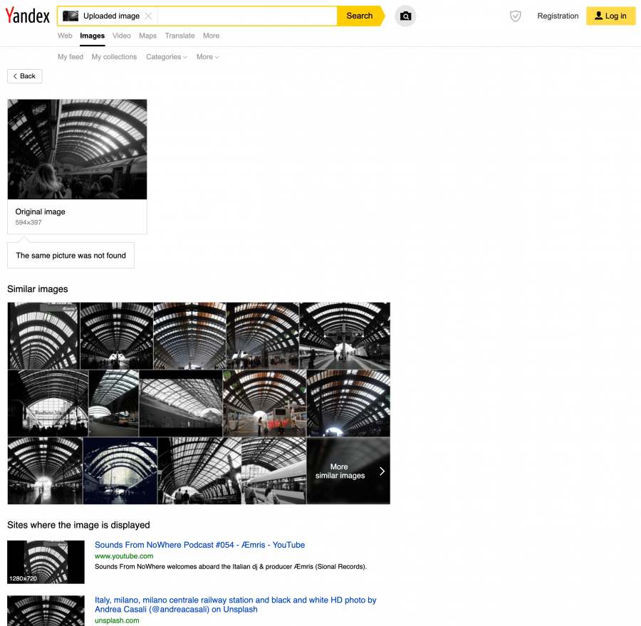Click the uploaded image thumbnail inside the search bar
The width and height of the screenshot is (641, 626).
70,15
